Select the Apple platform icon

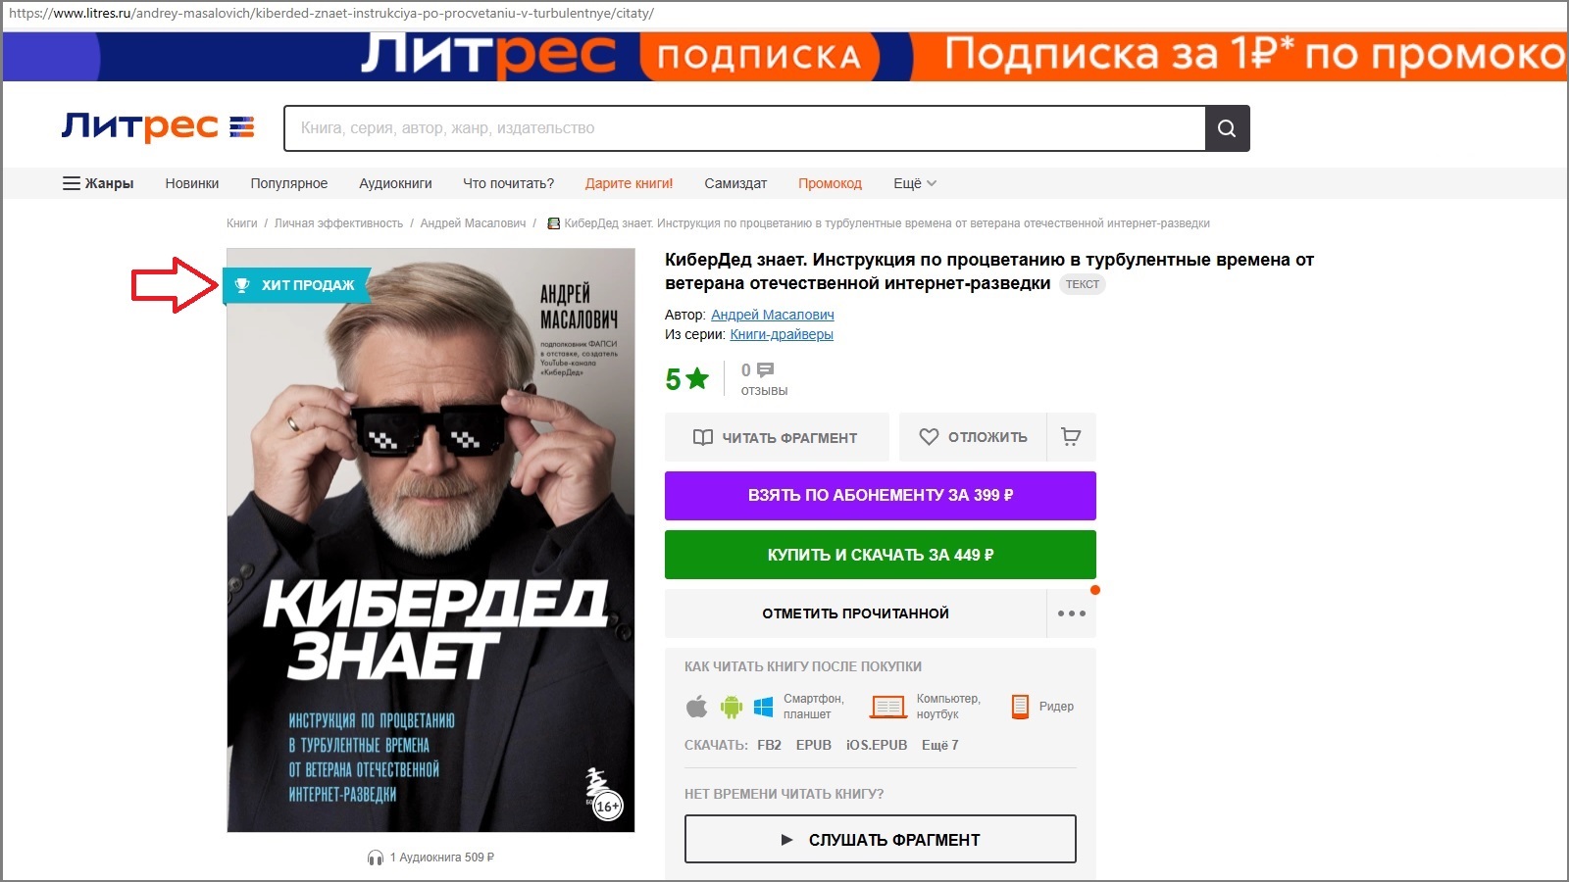(696, 706)
